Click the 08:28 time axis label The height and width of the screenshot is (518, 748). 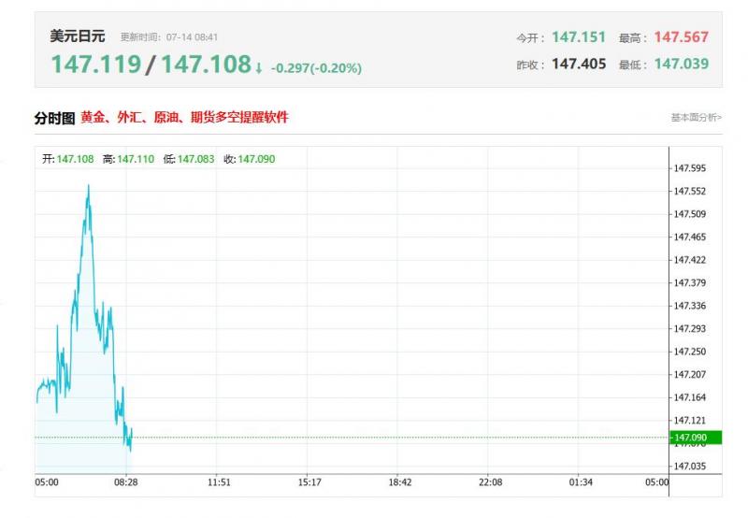tap(126, 482)
